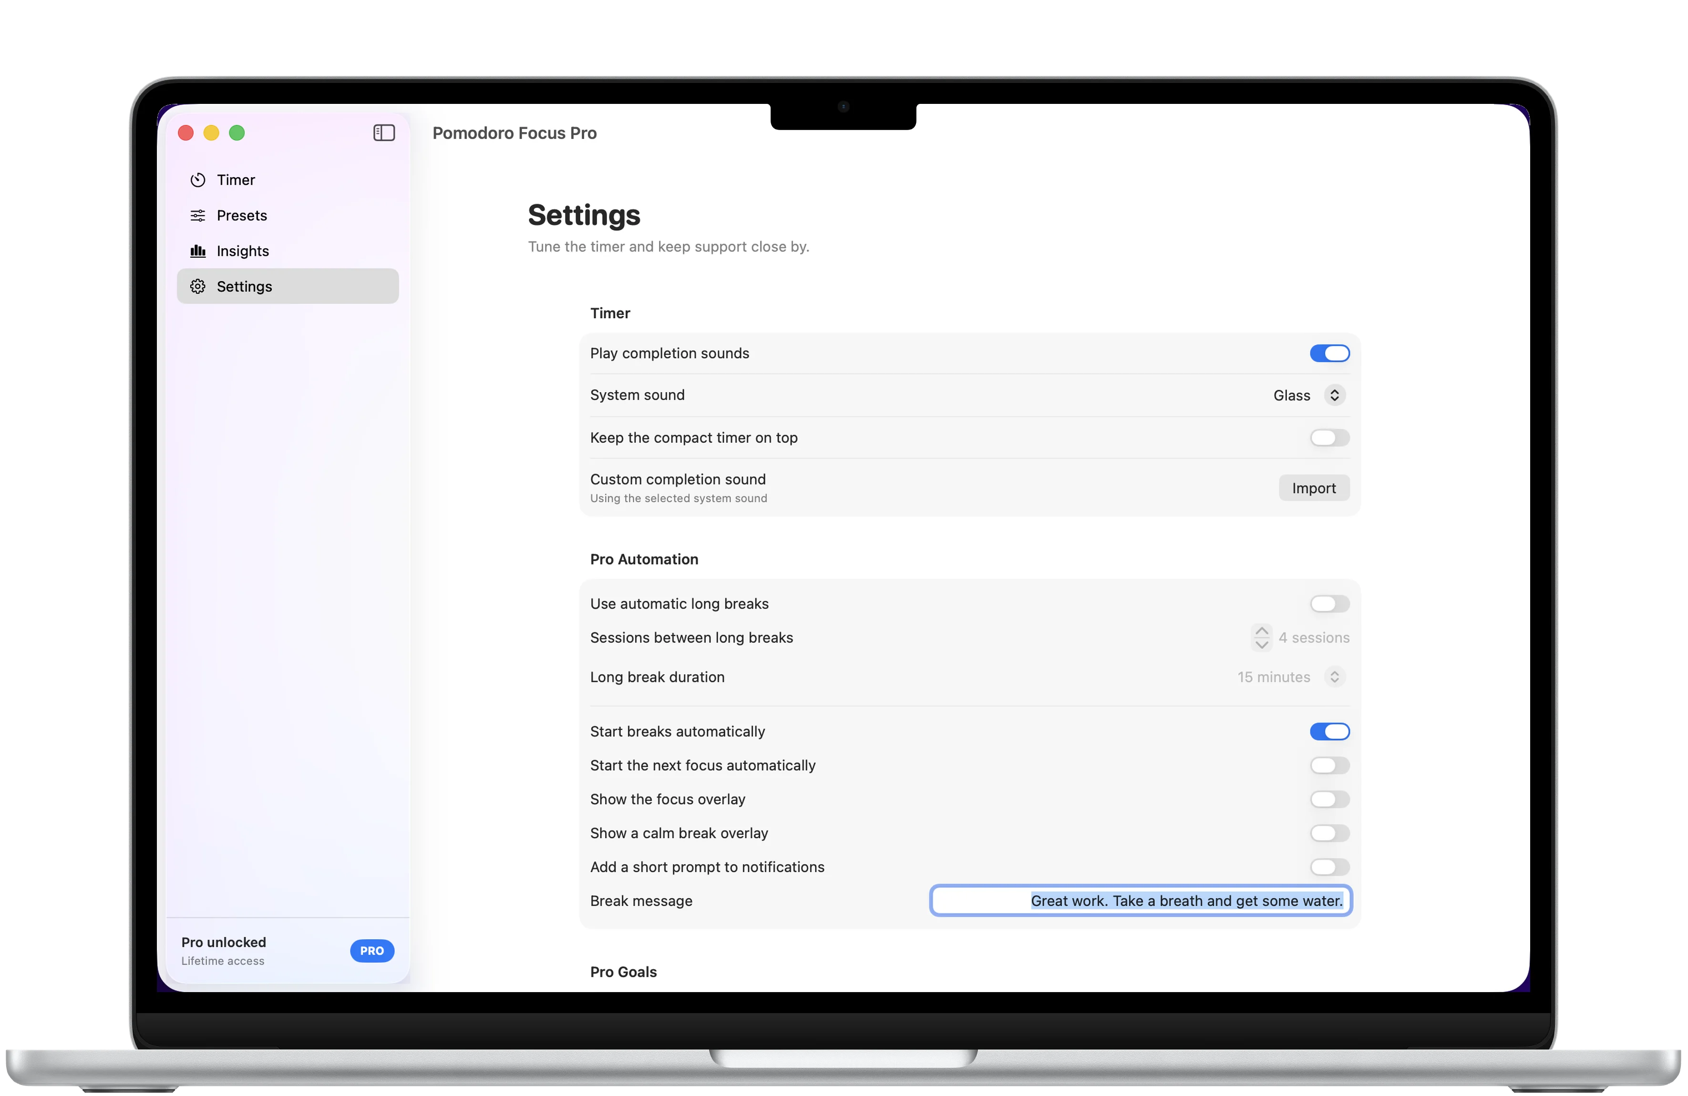Open the Insights section label
The image size is (1688, 1096).
coord(243,251)
